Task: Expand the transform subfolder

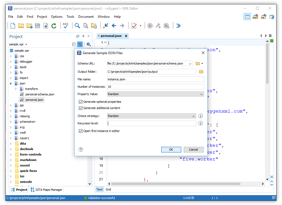Action: (x=16, y=89)
